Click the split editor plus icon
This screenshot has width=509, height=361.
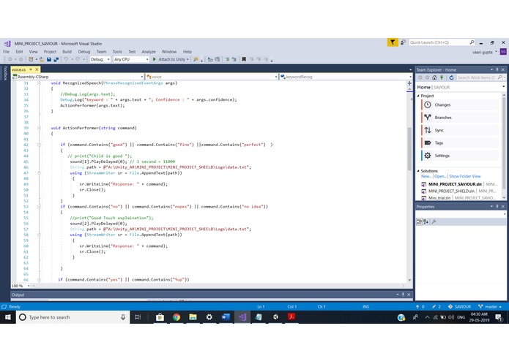pyautogui.click(x=409, y=83)
